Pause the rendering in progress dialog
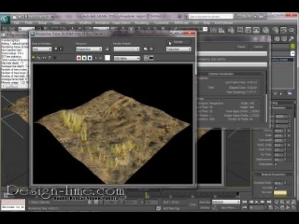299x224 pixels. pos(241,47)
